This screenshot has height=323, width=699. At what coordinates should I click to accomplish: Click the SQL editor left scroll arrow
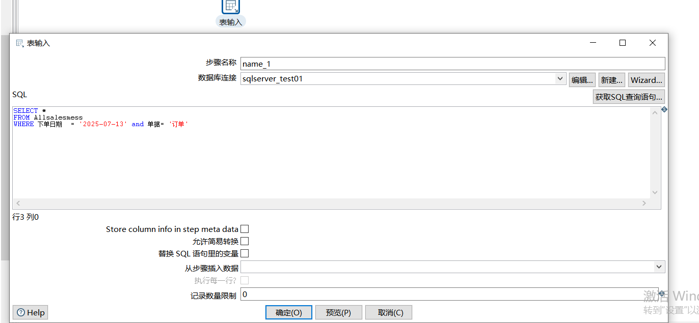19,203
